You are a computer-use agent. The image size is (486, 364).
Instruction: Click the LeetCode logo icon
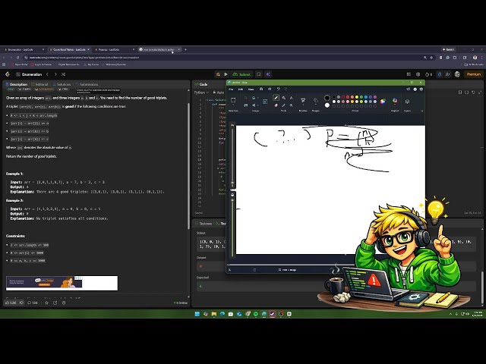click(8, 74)
